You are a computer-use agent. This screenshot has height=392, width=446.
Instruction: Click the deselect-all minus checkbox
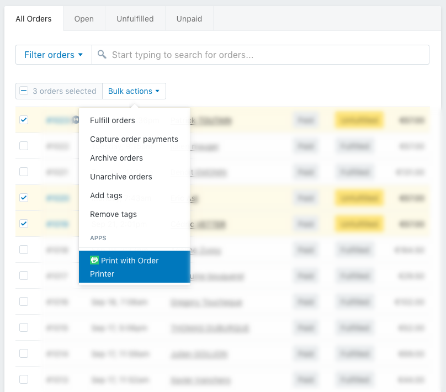(x=24, y=91)
